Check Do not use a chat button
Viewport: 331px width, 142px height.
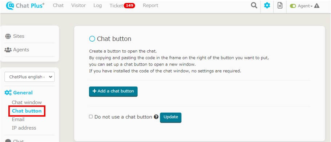click(x=91, y=117)
